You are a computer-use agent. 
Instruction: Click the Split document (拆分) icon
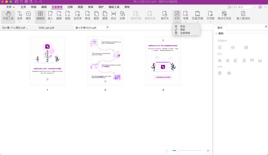114,15
